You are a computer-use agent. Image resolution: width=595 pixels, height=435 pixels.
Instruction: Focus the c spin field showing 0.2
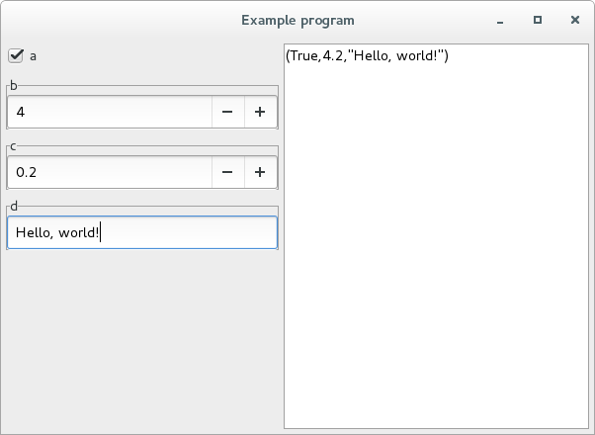pos(110,172)
